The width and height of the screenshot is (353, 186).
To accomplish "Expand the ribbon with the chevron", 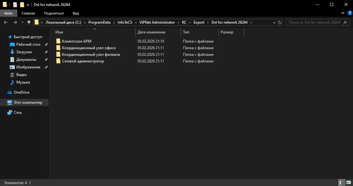I will (x=343, y=13).
